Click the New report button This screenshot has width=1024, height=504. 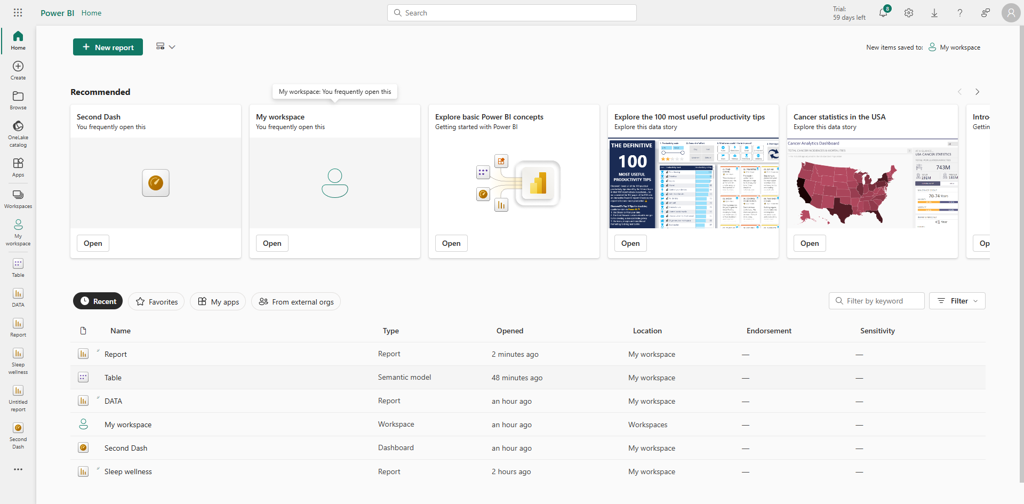[108, 47]
